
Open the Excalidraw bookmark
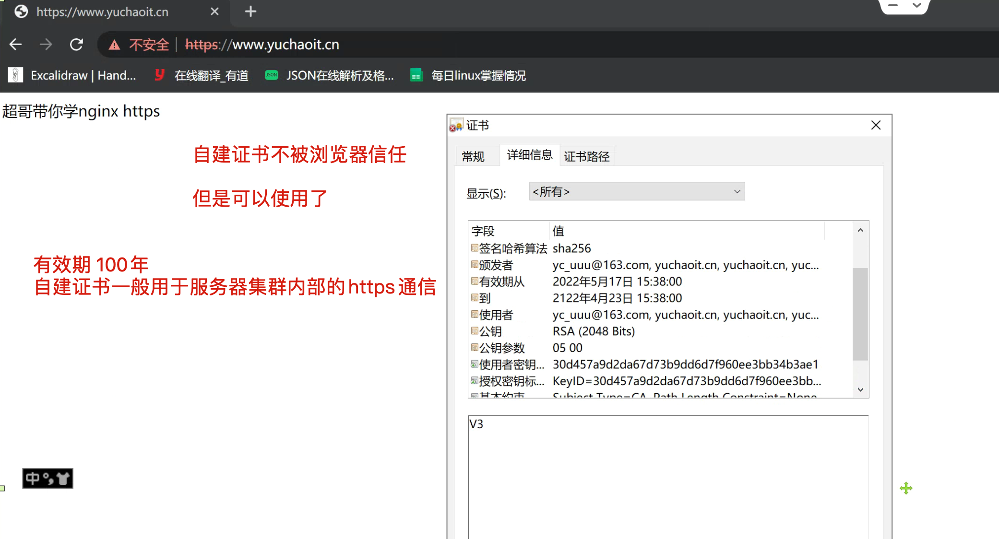[x=73, y=75]
